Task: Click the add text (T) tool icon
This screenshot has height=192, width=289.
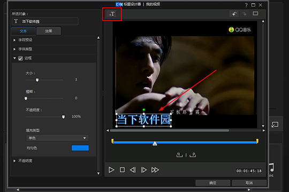Action: point(112,14)
